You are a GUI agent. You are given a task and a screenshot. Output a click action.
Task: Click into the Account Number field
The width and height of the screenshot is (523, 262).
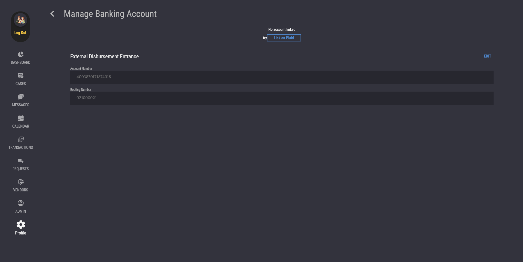click(282, 77)
